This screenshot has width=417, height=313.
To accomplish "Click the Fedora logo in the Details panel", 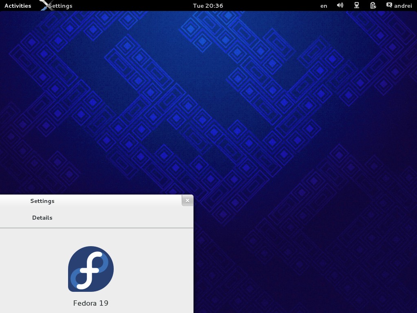I will pyautogui.click(x=90, y=269).
